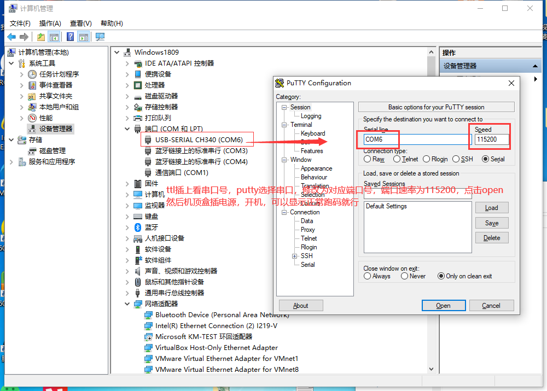Image resolution: width=547 pixels, height=391 pixels.
Task: Click the Windows1809 computer icon
Action: (127, 52)
